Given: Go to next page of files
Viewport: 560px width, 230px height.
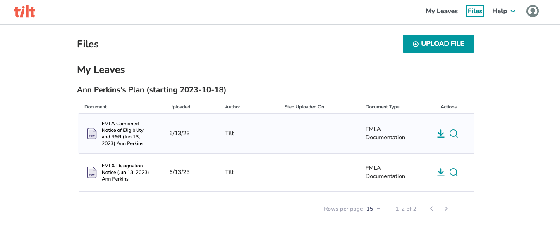Looking at the screenshot, I should tap(446, 209).
